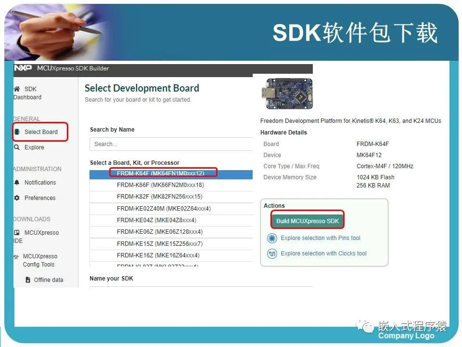Click the Cortex-M4F / 120MHz value
The width and height of the screenshot is (462, 347).
coord(385,166)
